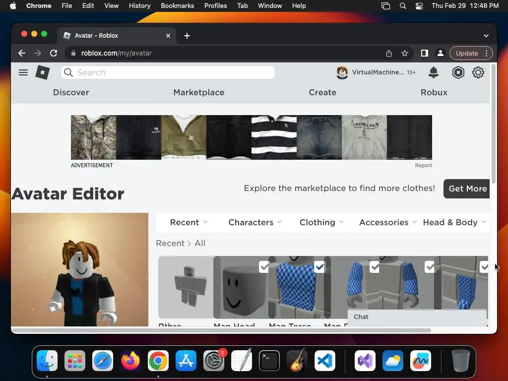Click the Get More button
Viewport: 508px width, 381px height.
466,189
